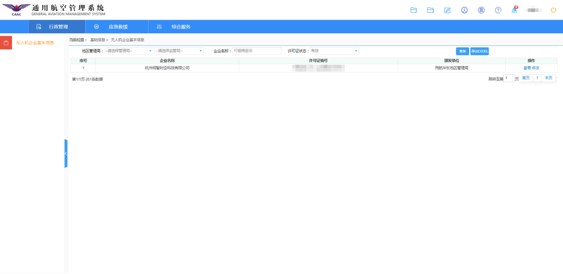This screenshot has width=563, height=274.
Task: Collapse the left sidebar with arrow handle
Action: point(66,153)
